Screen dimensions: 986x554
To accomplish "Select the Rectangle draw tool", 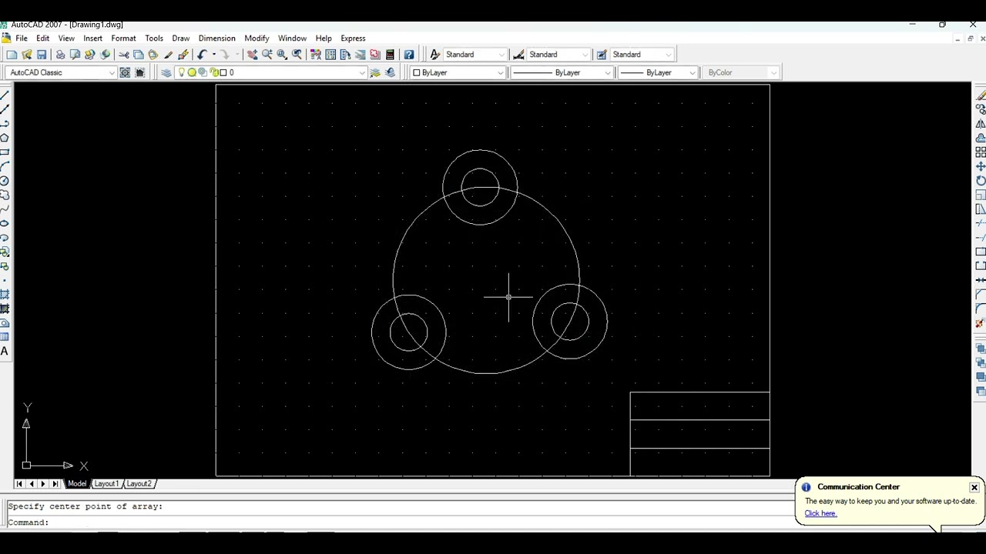I will [x=5, y=152].
